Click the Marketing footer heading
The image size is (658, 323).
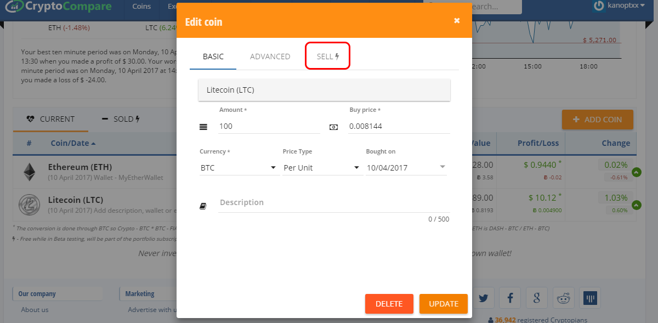point(140,294)
